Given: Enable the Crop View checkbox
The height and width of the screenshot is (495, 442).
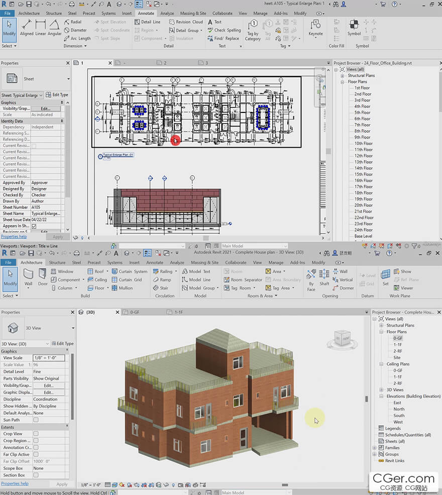Looking at the screenshot, I should click(x=36, y=434).
